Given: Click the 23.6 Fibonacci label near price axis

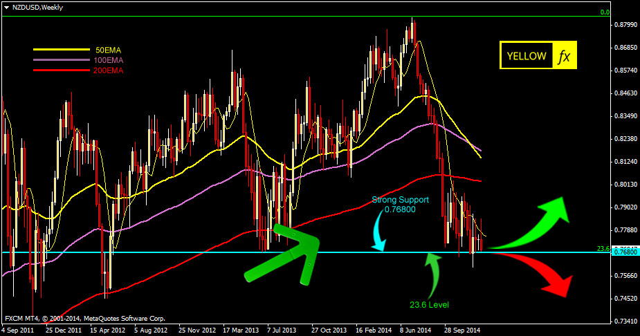Looking at the screenshot, I should (603, 248).
